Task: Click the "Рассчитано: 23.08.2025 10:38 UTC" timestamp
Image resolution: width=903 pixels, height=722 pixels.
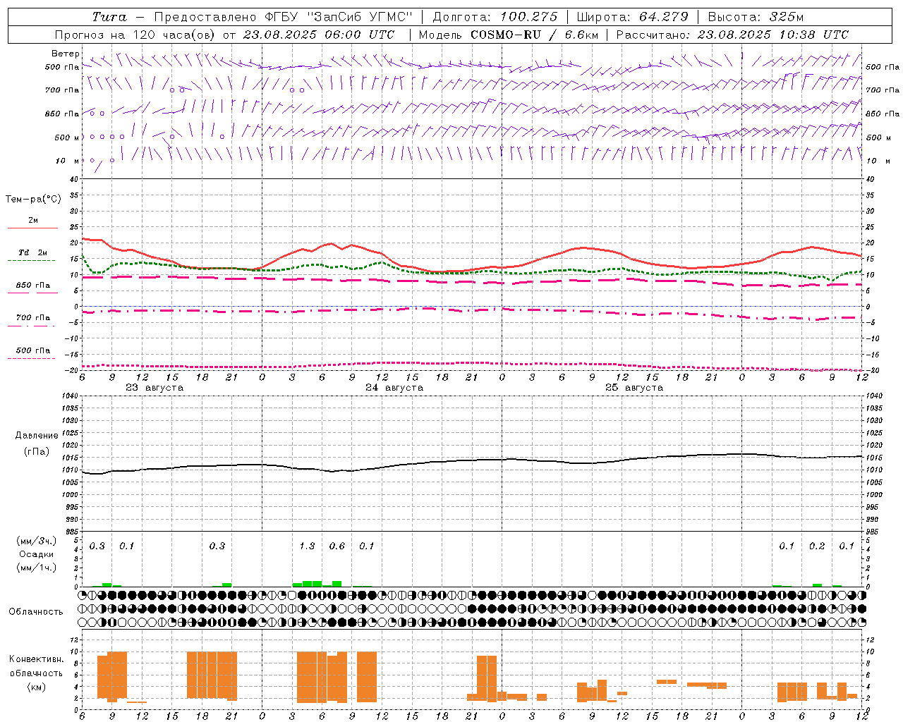Action: coord(732,35)
